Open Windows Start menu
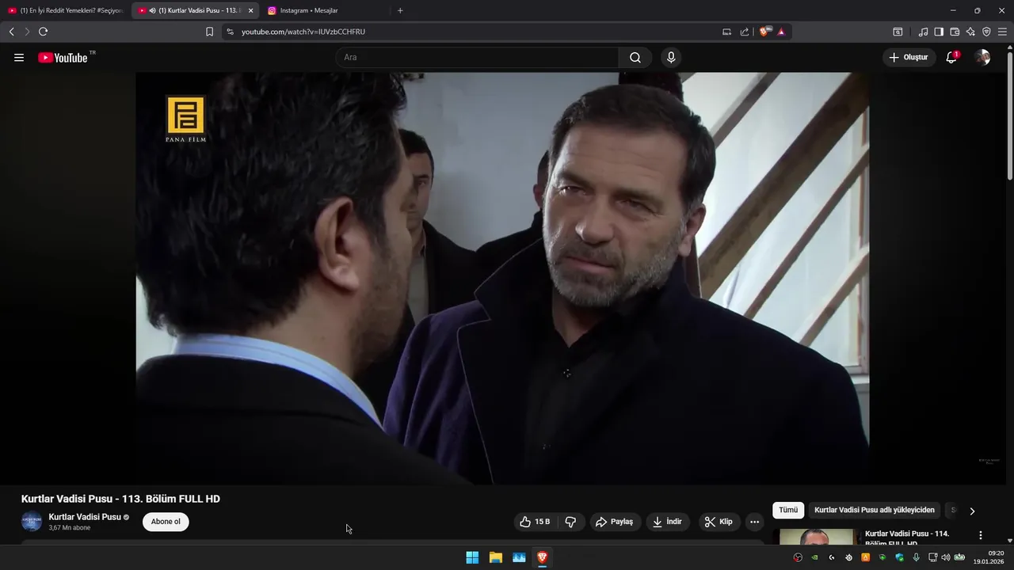Screen dimensions: 1014x570 (472, 557)
